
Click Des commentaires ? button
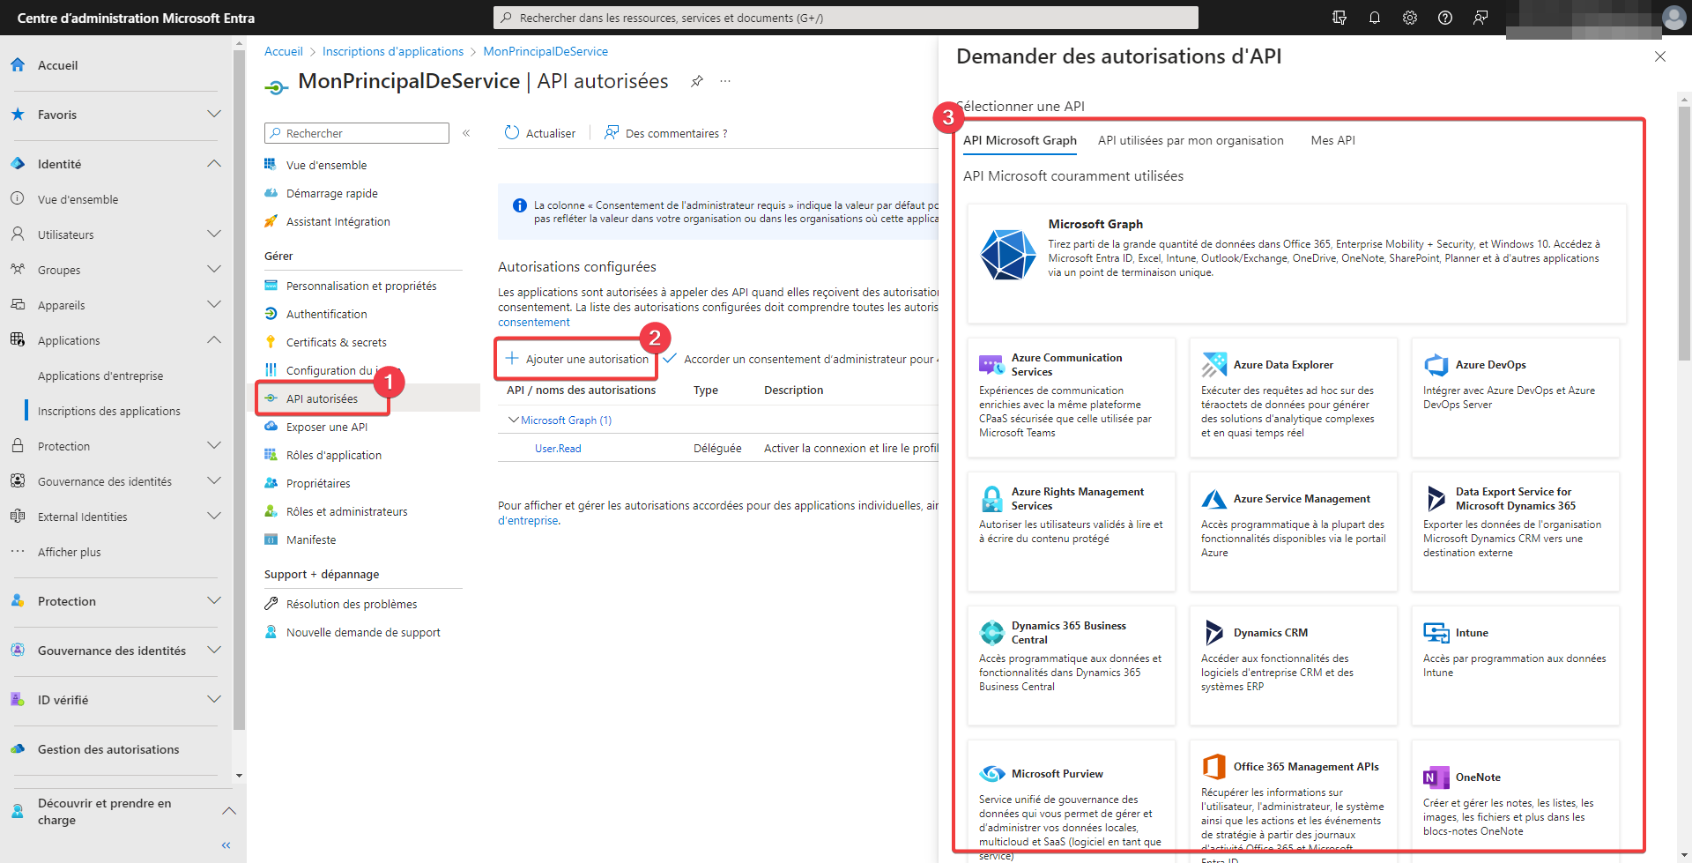(666, 133)
